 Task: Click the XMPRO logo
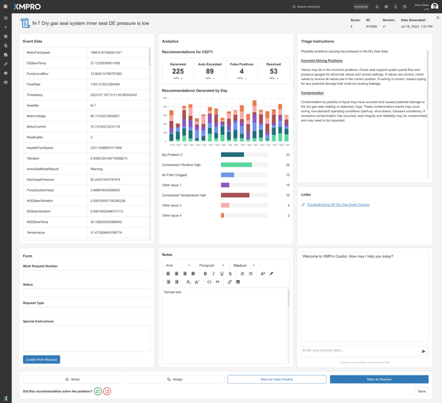click(27, 6)
